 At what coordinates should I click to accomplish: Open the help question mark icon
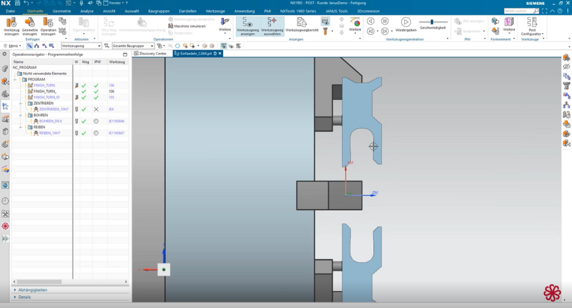[x=560, y=11]
